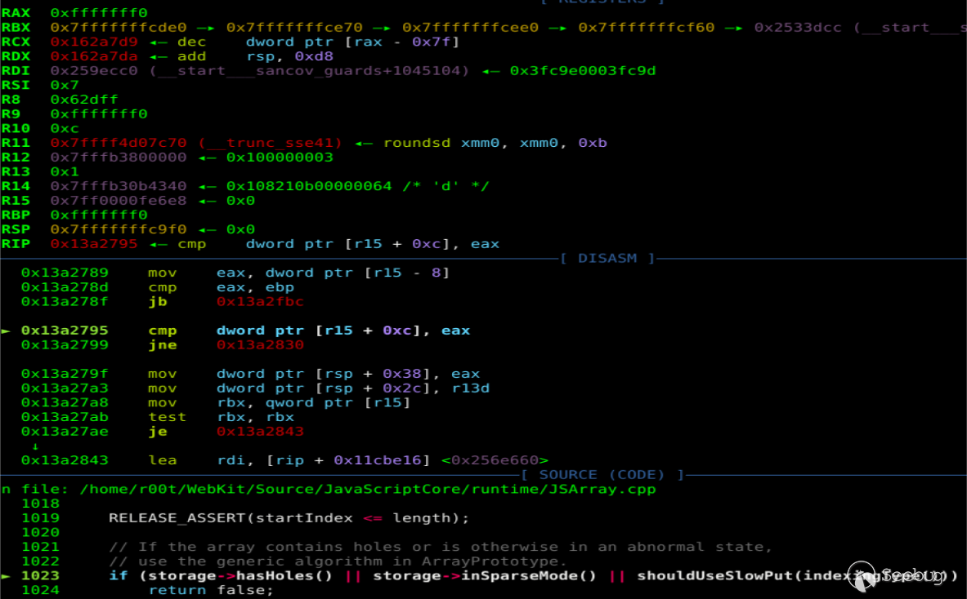967x599 pixels.
Task: Click the __trunc_sse41 symbol name
Action: click(x=271, y=143)
